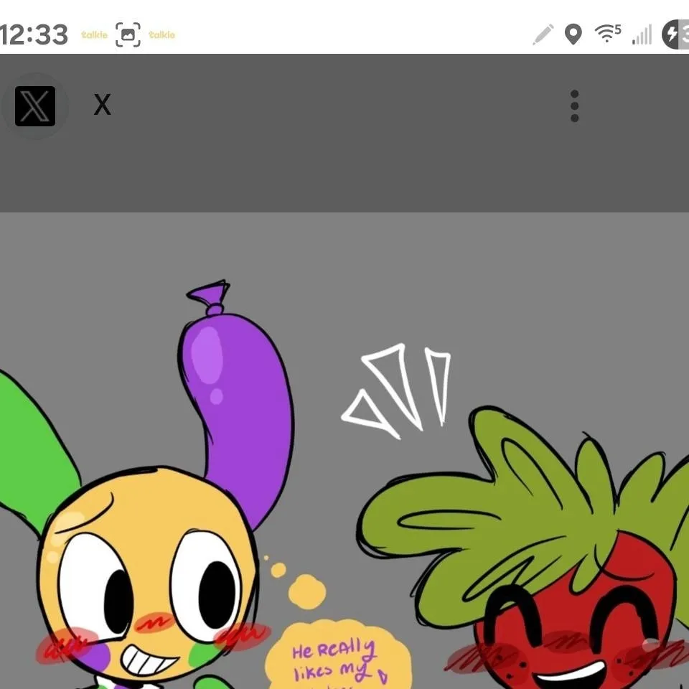
Task: Tap the cellular signal bars icon
Action: coord(642,35)
